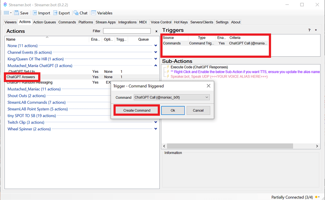Open the toolbar layout menu dropdown
325x200 pixels.
click(x=8, y=13)
